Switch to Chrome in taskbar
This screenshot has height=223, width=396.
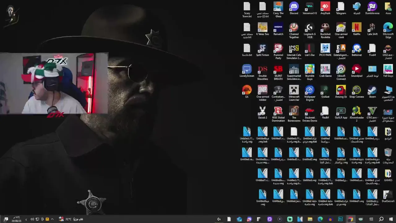[351, 219]
